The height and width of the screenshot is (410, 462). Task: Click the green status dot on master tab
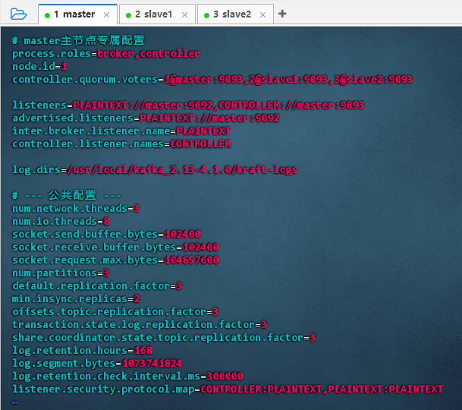pos(47,15)
